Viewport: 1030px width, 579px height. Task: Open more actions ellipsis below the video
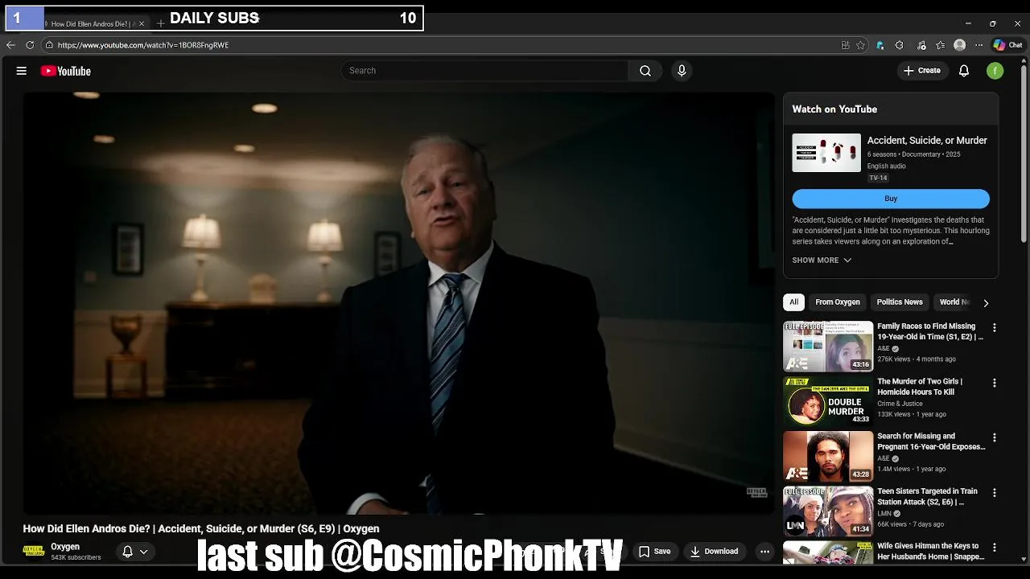(764, 552)
